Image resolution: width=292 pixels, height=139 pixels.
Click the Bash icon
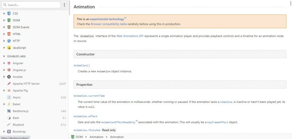pyautogui.click(x=9, y=118)
